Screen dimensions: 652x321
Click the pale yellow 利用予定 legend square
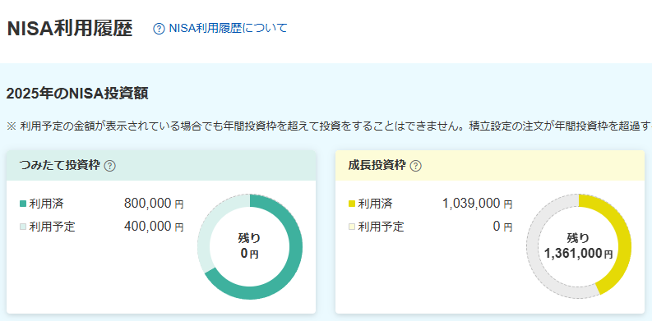tap(352, 227)
